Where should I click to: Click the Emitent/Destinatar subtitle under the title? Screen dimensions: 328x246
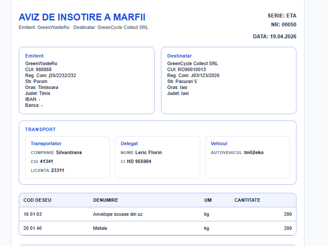tap(84, 27)
